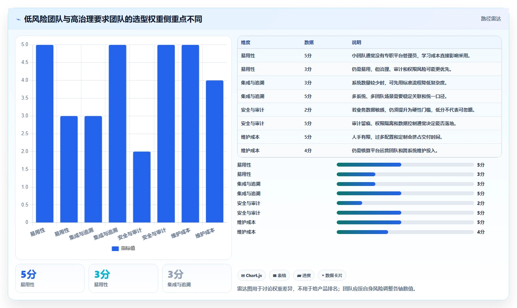
Task: Toggle the 指标值 legend color swatch
Action: tap(115, 248)
